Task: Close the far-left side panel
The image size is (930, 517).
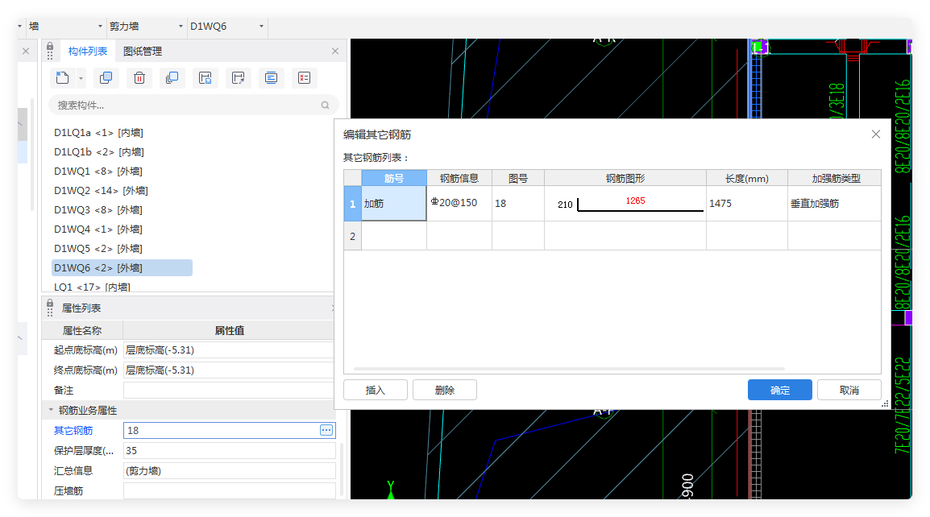Action: (x=26, y=51)
